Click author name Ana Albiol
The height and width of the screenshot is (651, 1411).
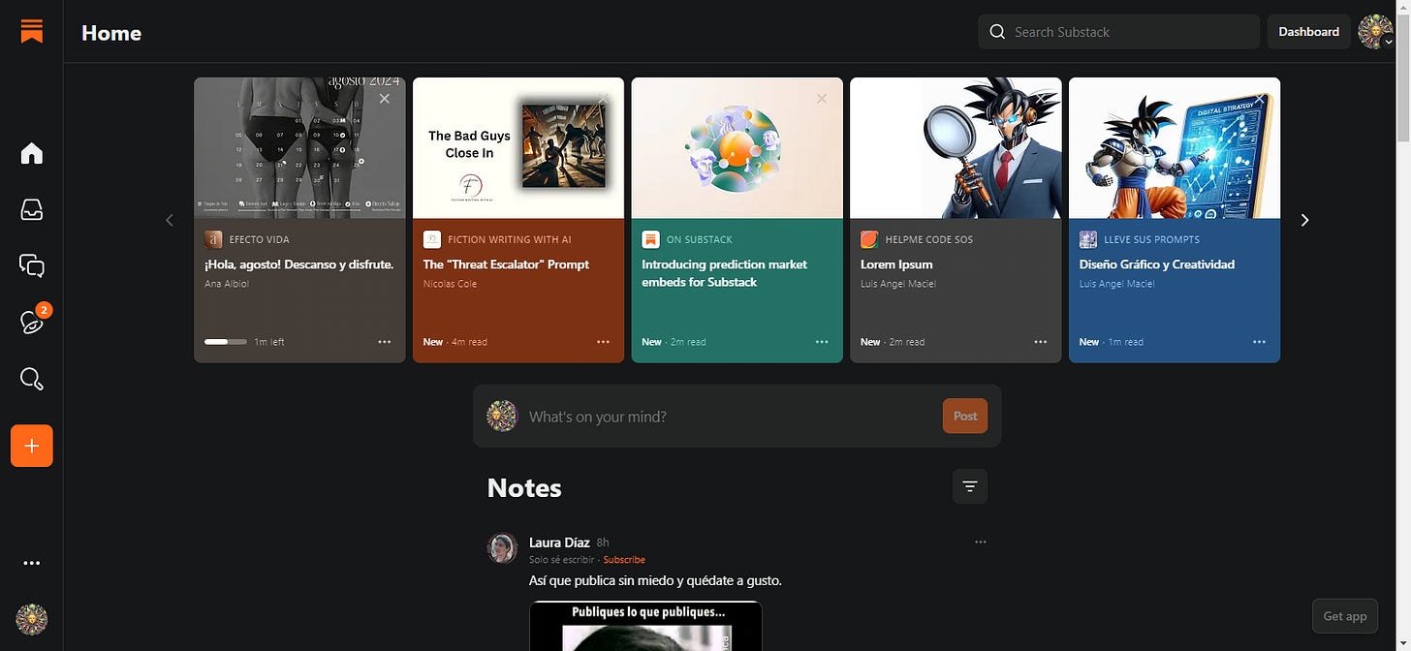227,284
